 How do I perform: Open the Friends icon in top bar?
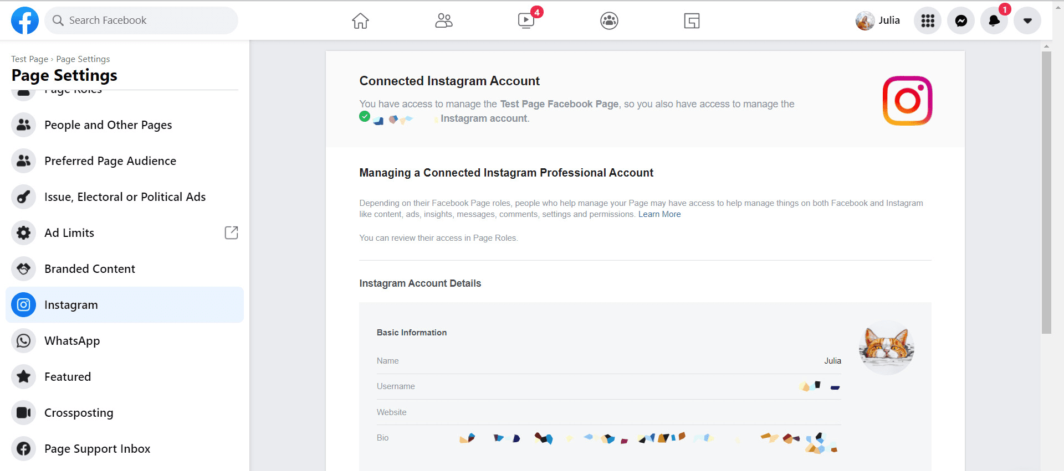pyautogui.click(x=443, y=20)
